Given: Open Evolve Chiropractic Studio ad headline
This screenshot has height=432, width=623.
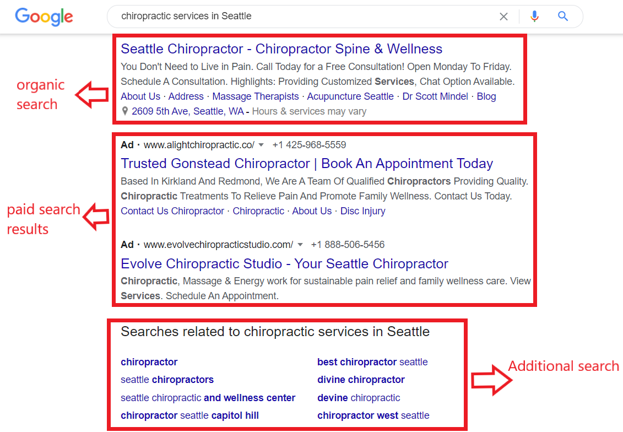Looking at the screenshot, I should click(x=284, y=264).
